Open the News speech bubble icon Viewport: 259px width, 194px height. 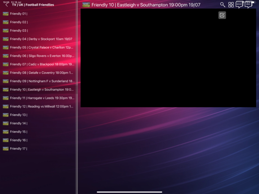[248, 4]
